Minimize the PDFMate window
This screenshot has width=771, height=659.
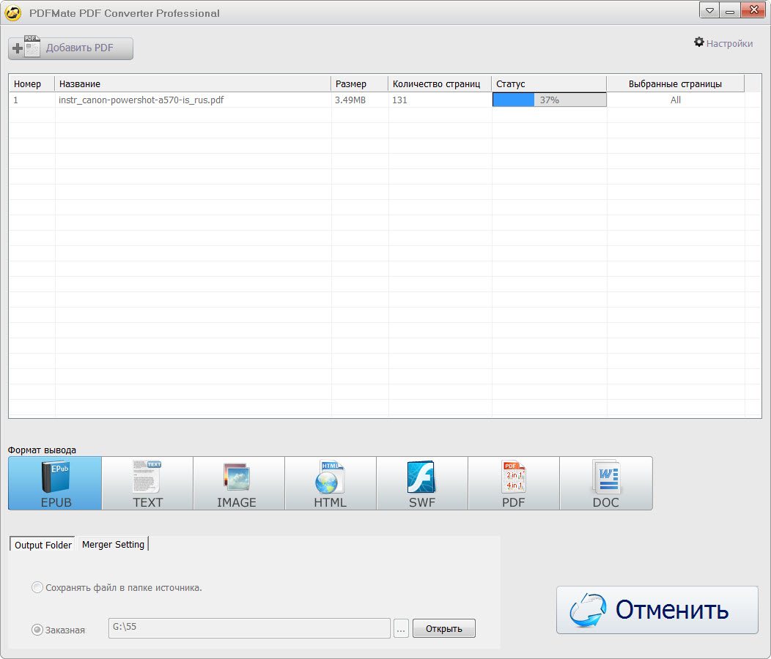click(x=730, y=10)
